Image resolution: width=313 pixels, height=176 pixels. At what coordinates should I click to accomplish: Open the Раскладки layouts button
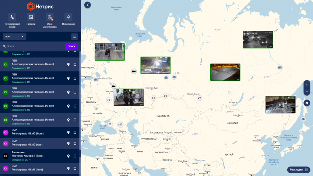click(298, 170)
